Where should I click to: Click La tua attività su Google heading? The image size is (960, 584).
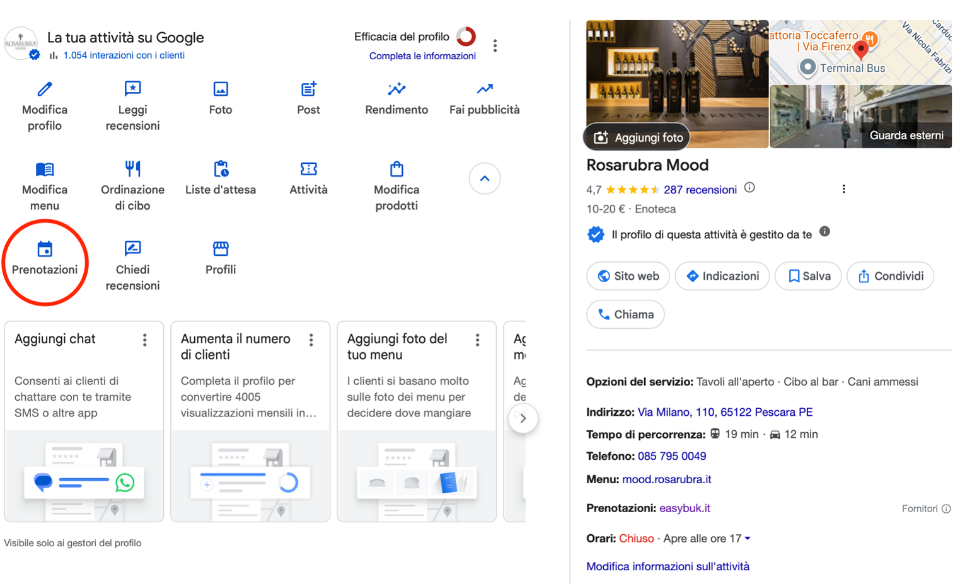125,38
